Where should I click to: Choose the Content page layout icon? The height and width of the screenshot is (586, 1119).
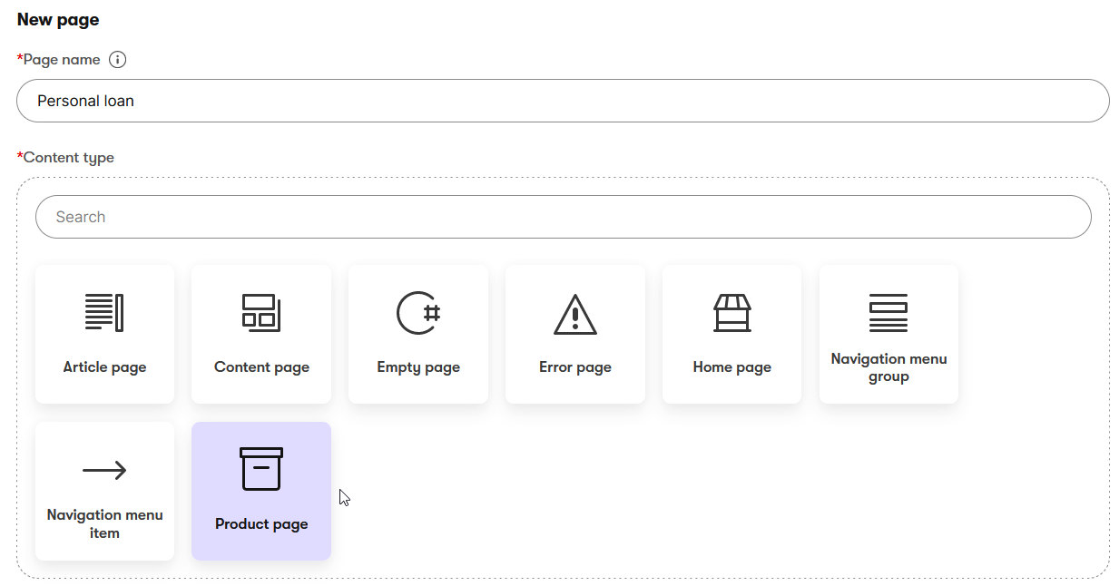pos(261,313)
